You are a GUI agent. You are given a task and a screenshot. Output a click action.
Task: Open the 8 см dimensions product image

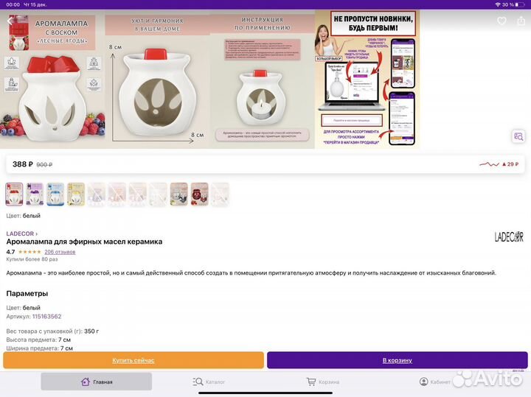point(158,80)
